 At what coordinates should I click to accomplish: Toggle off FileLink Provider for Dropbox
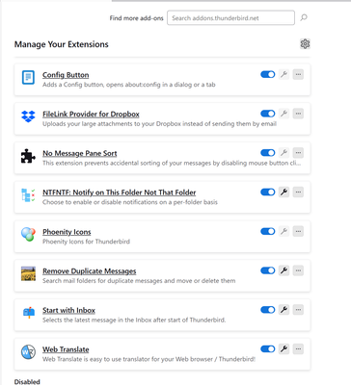(268, 114)
